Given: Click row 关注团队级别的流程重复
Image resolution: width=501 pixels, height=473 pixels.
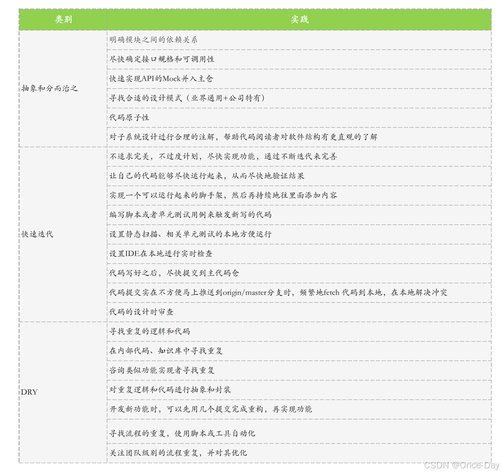Looking at the screenshot, I should (299, 453).
